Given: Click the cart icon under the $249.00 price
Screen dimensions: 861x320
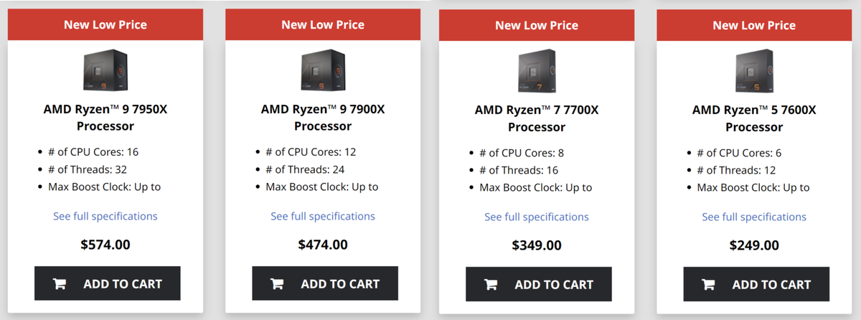Looking at the screenshot, I should [x=708, y=285].
